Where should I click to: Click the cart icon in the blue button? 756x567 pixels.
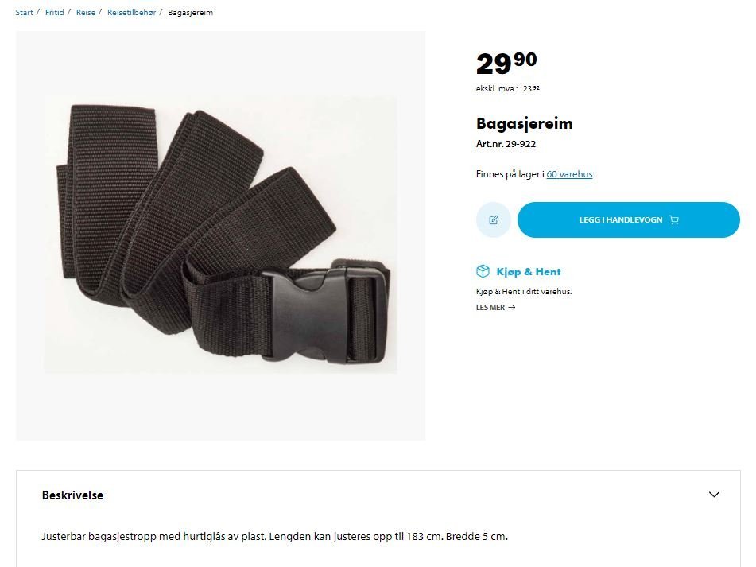click(x=674, y=219)
